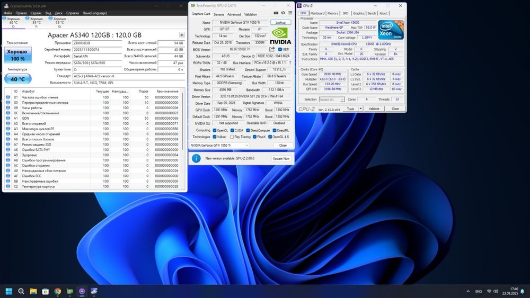Open Файл menu in CrystalDiskInfo
Viewport: 530px width, 298px height.
coord(8,13)
